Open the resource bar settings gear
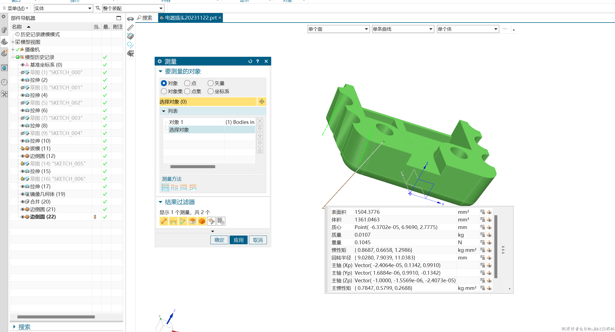 coord(4,17)
